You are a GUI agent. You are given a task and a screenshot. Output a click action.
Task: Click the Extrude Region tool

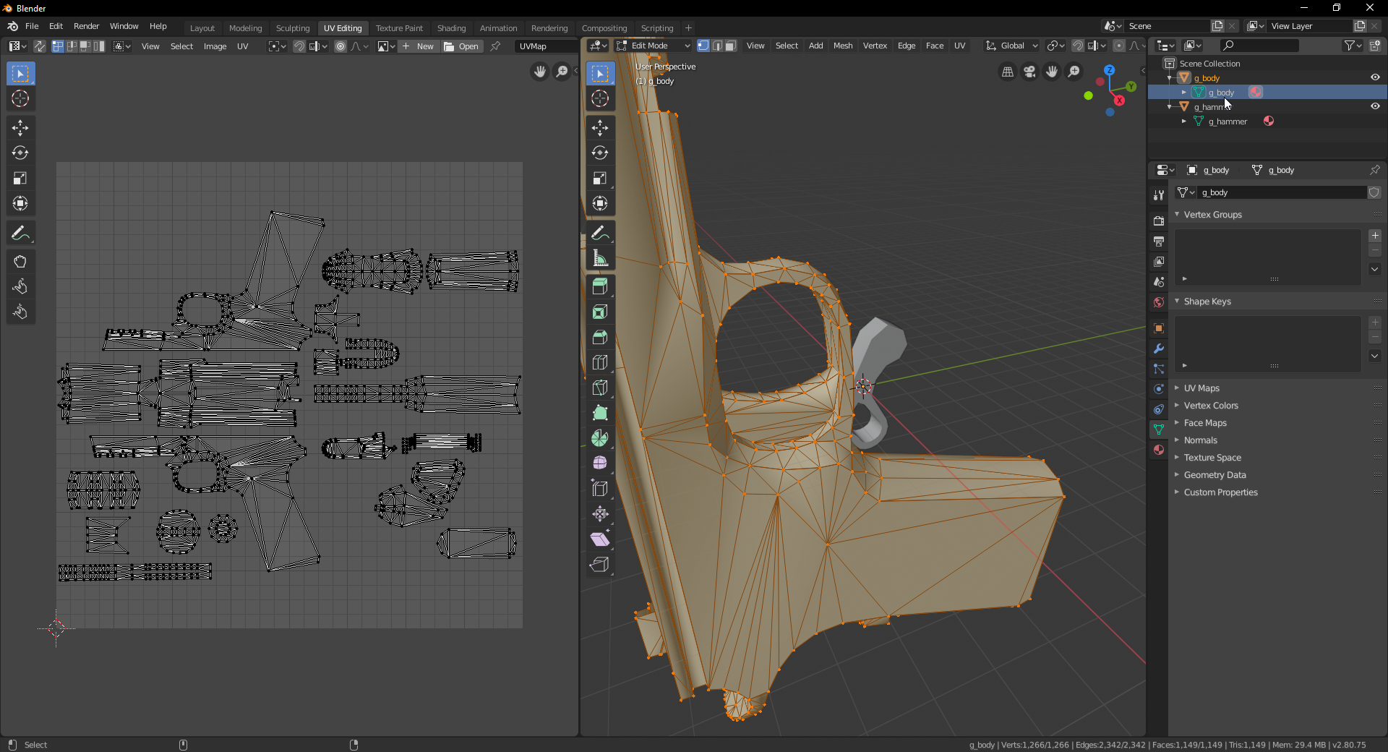(599, 287)
